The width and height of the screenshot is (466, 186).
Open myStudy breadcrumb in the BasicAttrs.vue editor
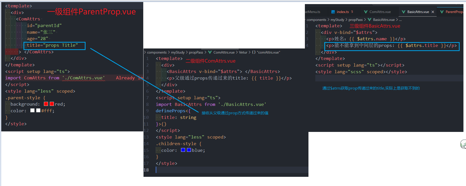[x=337, y=20]
